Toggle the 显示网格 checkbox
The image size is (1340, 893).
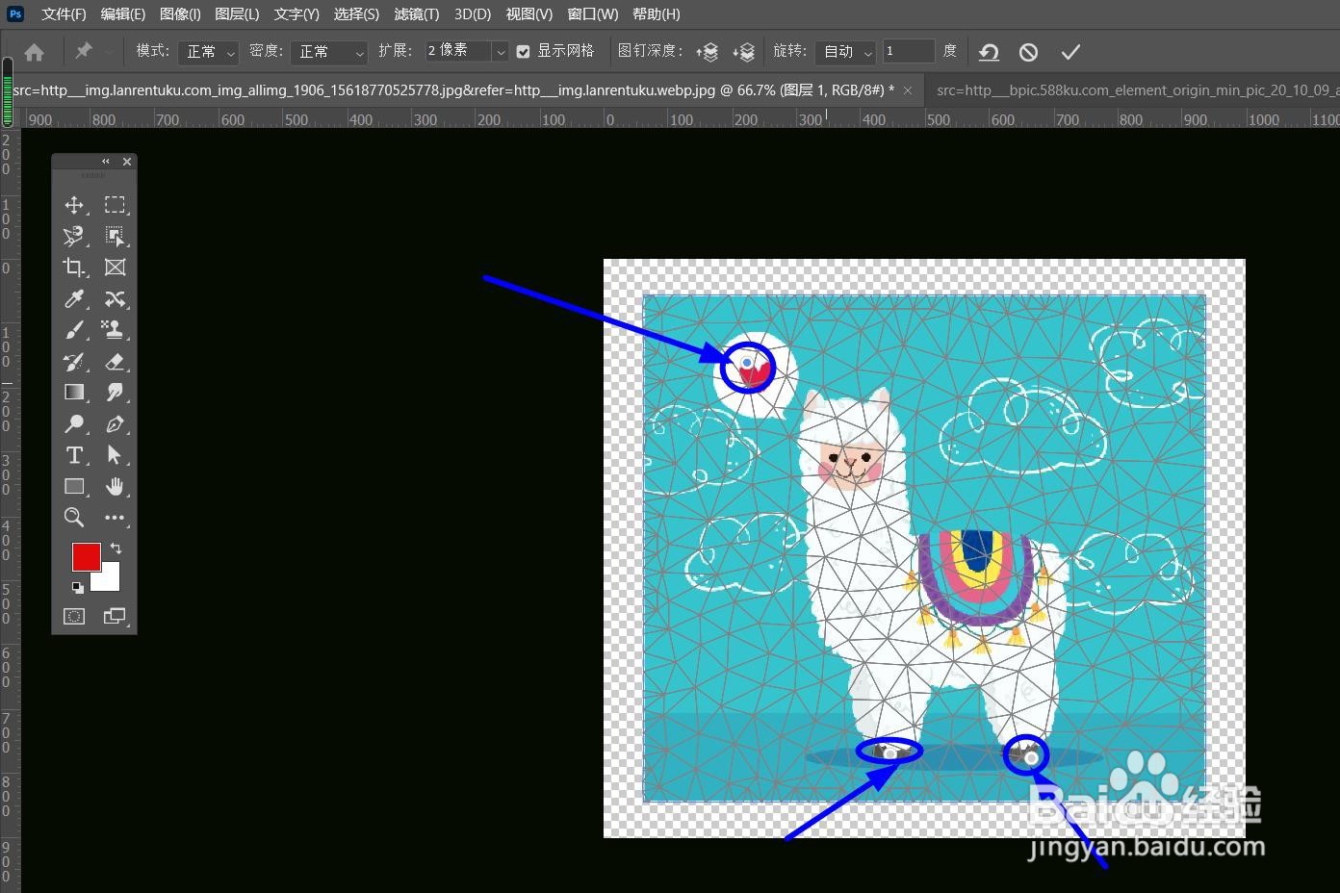(523, 52)
